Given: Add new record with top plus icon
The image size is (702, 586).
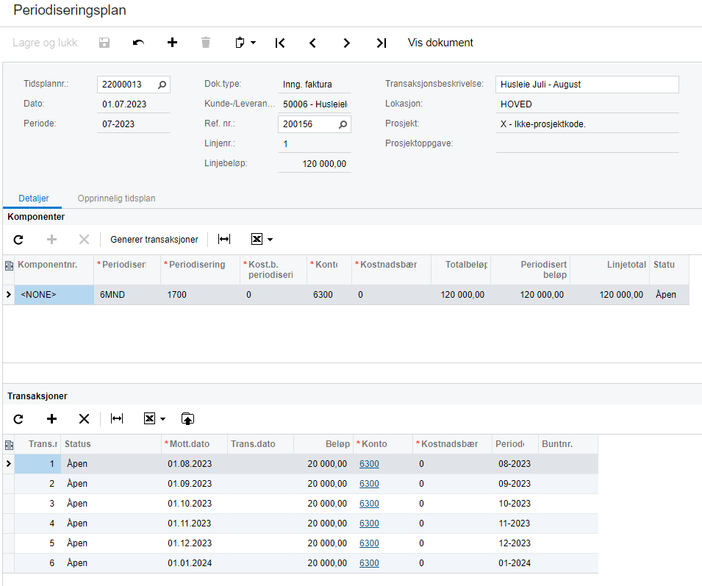Looking at the screenshot, I should click(172, 43).
